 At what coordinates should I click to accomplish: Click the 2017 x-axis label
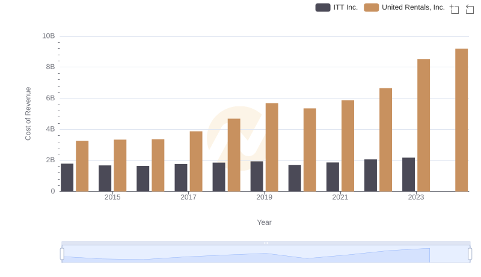point(188,197)
